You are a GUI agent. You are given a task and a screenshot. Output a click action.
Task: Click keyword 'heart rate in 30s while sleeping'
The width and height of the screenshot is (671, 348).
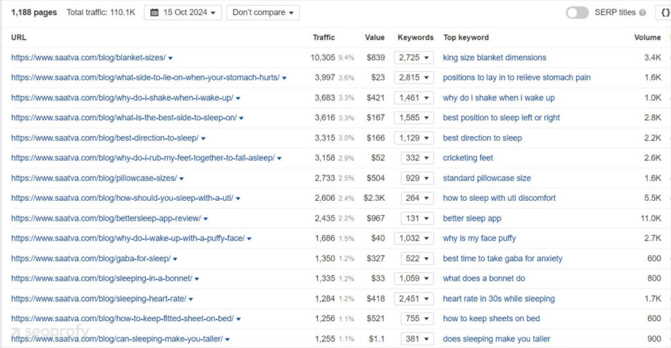click(499, 298)
